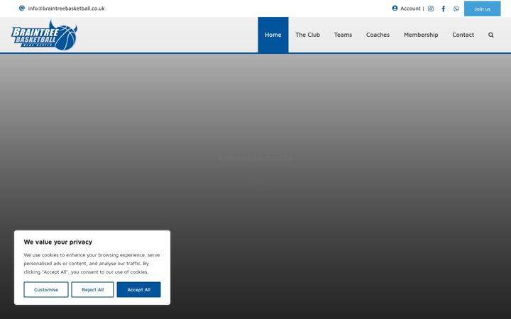Click Reject All cookies button

(92, 289)
